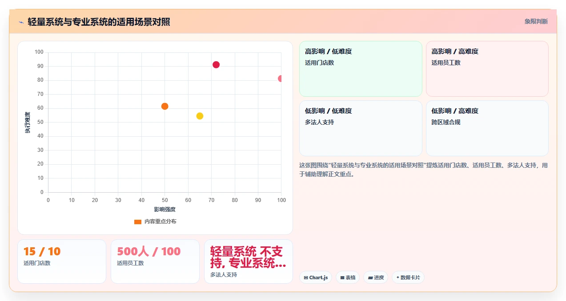
Task: Click the 15 / 10 stat value
Action: pyautogui.click(x=42, y=252)
